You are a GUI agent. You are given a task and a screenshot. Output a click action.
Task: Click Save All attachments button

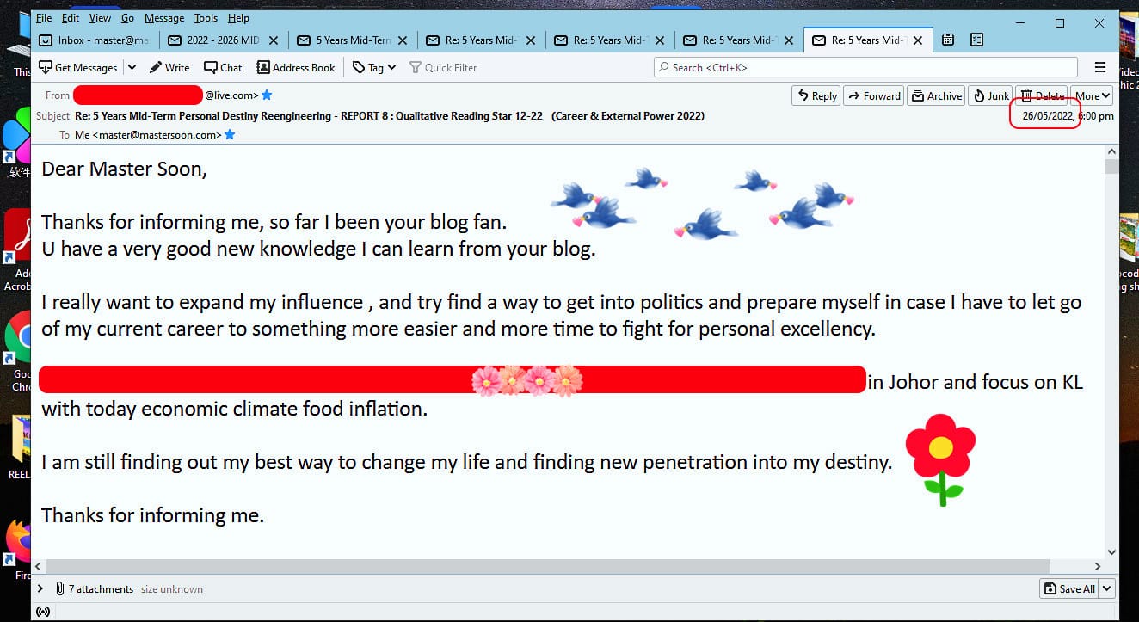point(1069,589)
